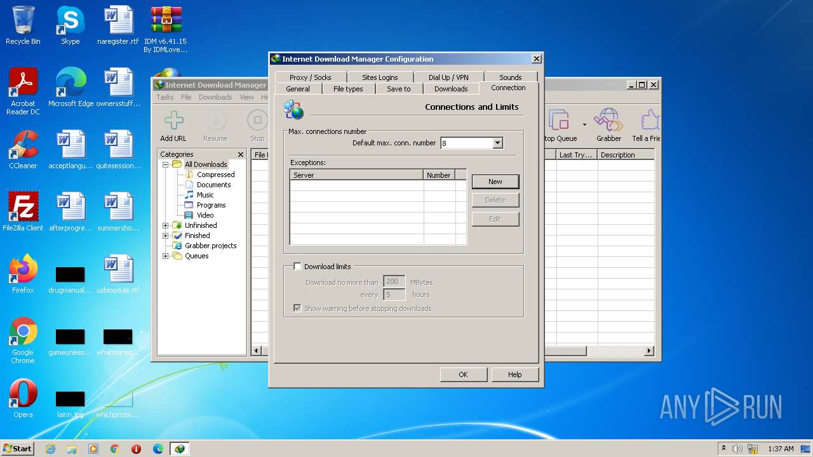
Task: Select the IDM v6.41.15 archive icon
Action: [x=166, y=29]
